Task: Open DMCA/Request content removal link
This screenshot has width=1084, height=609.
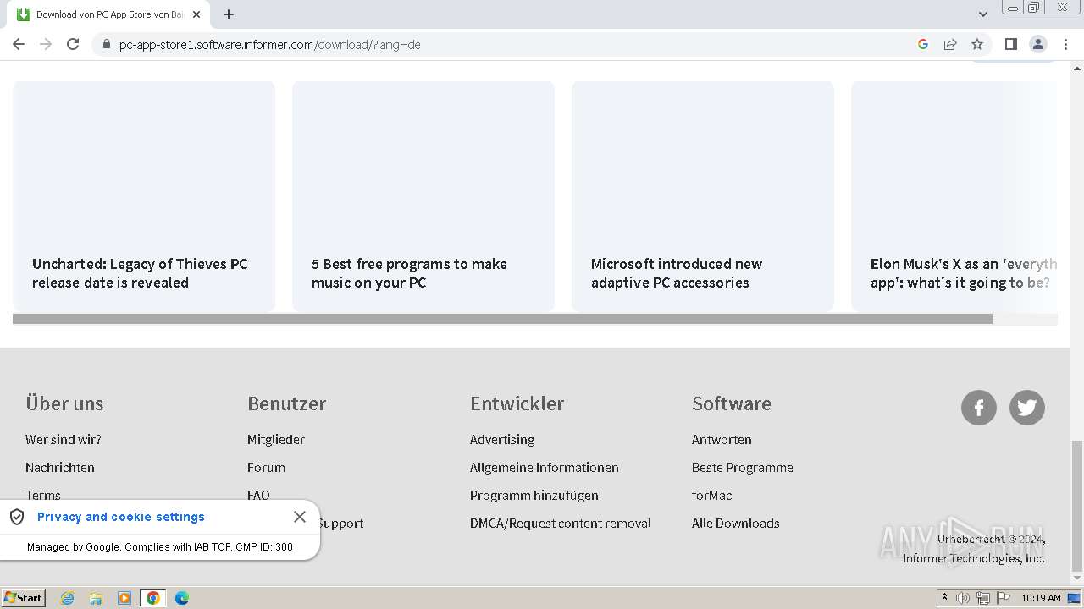Action: coord(561,523)
